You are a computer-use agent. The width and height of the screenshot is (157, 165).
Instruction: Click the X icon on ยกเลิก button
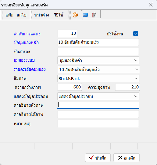tap(120, 158)
